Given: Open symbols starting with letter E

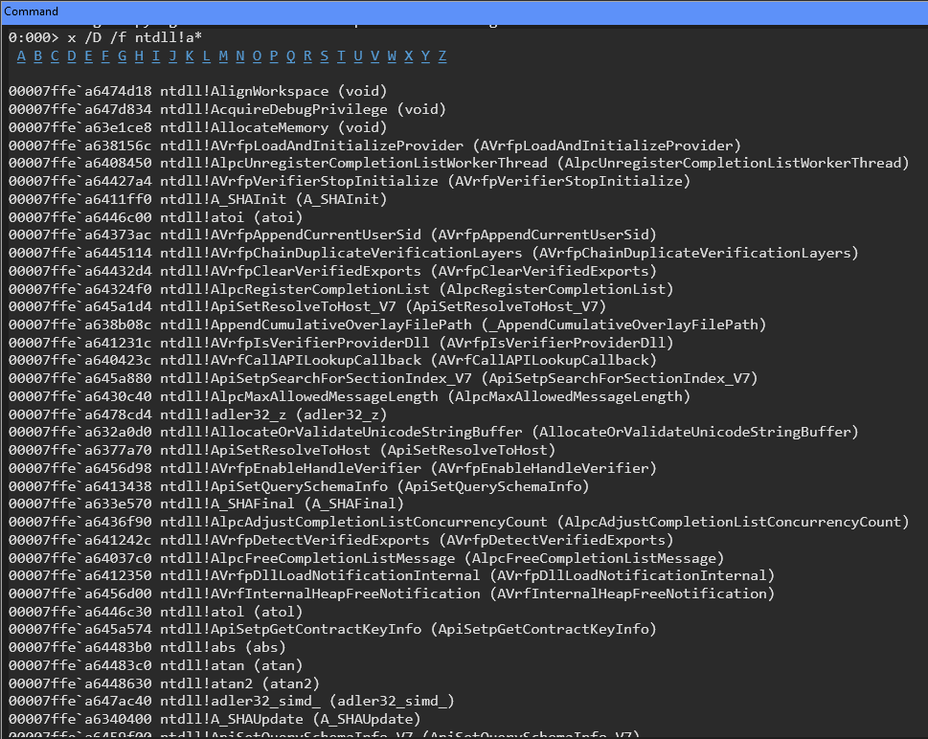Looking at the screenshot, I should (x=88, y=56).
